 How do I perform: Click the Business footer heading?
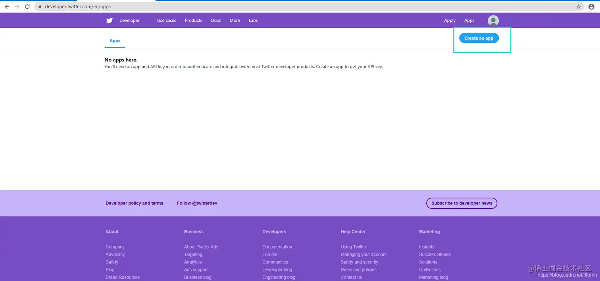pyautogui.click(x=194, y=232)
